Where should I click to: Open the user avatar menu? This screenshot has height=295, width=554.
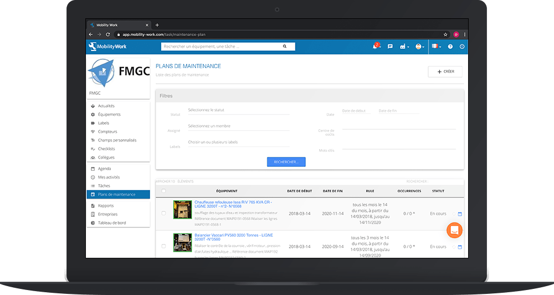(420, 47)
